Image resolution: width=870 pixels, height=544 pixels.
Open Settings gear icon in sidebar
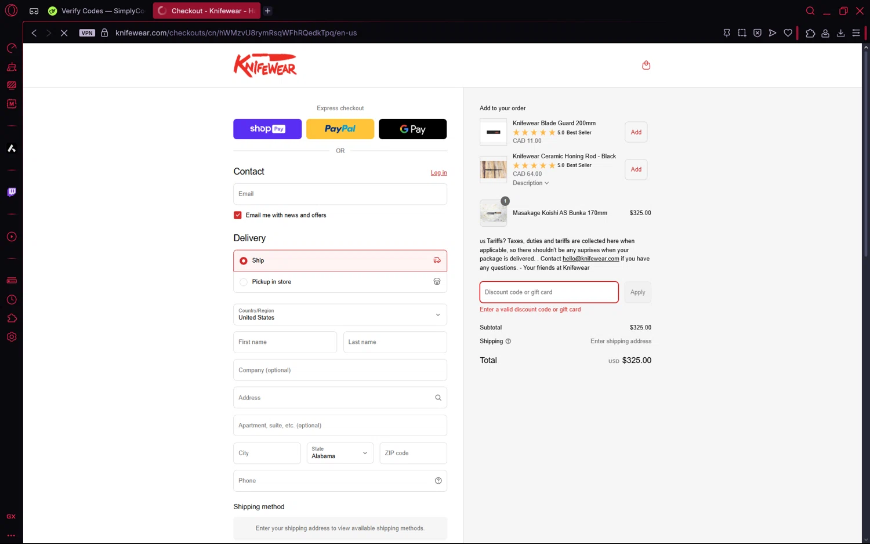(12, 337)
